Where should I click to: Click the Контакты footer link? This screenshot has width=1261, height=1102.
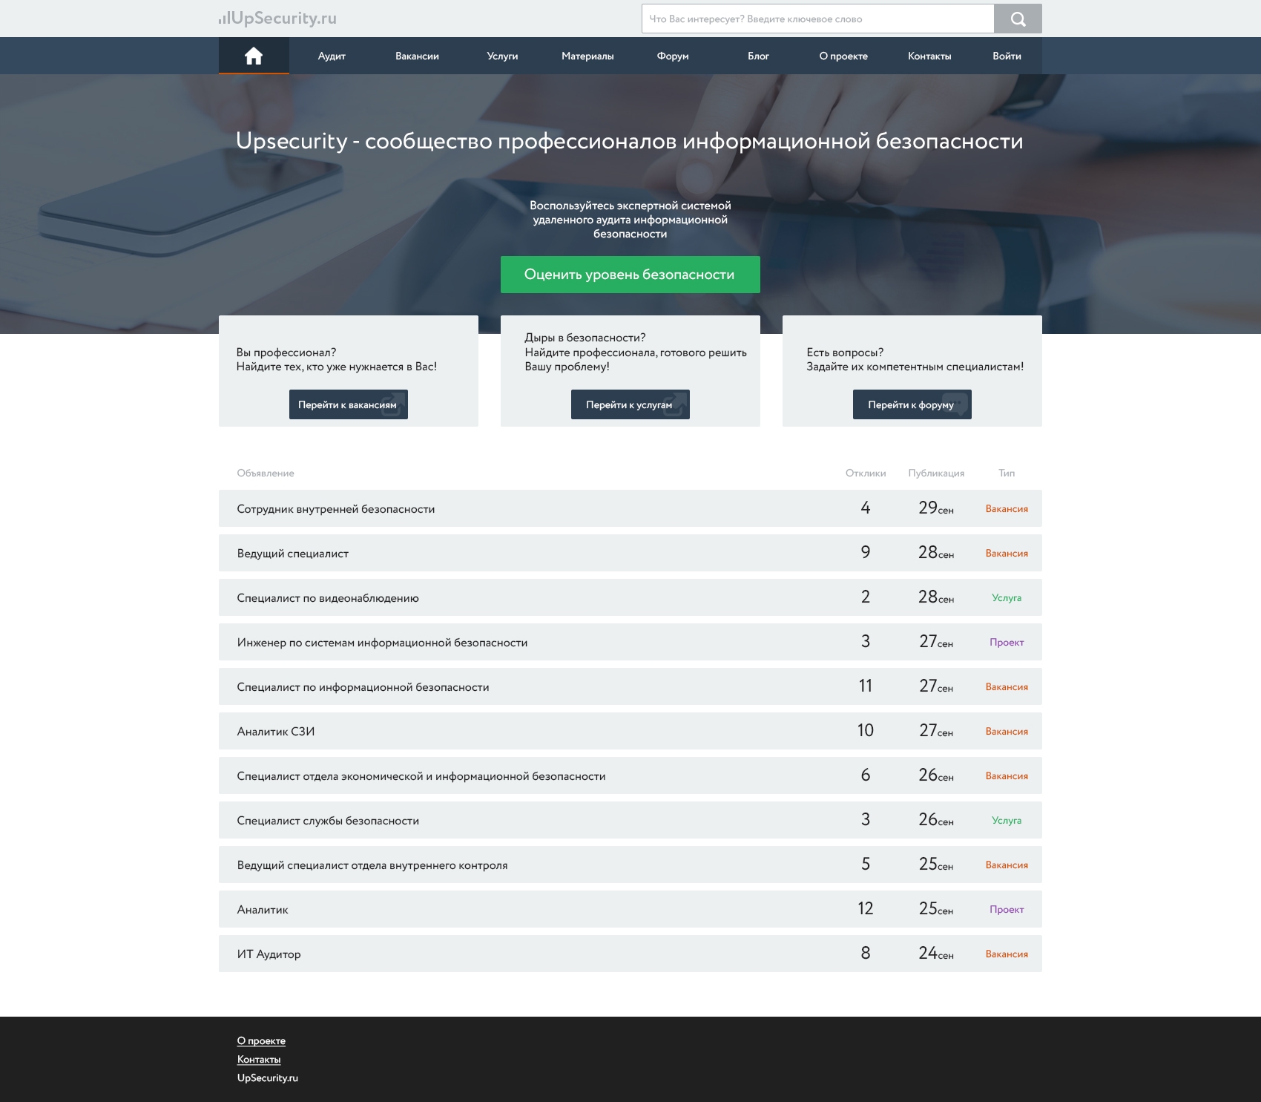coord(259,1060)
